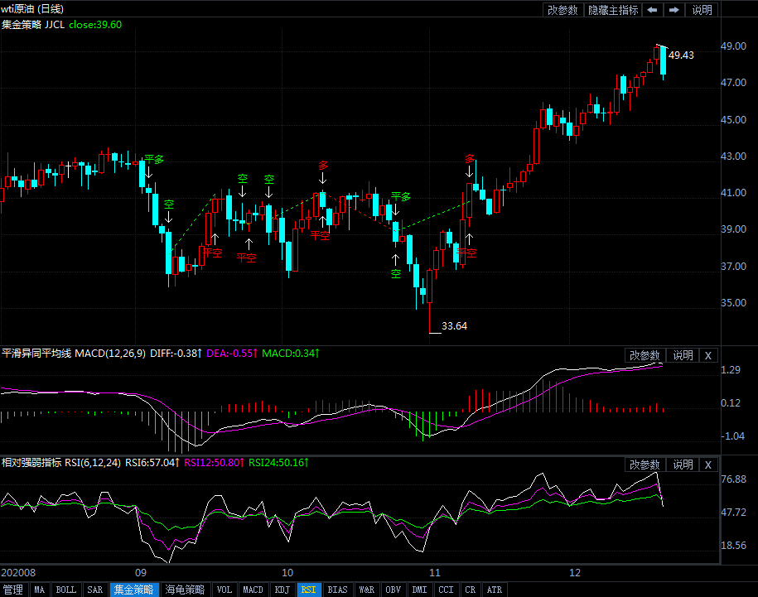
Task: Open 说明 in the RSI panel
Action: click(x=683, y=465)
